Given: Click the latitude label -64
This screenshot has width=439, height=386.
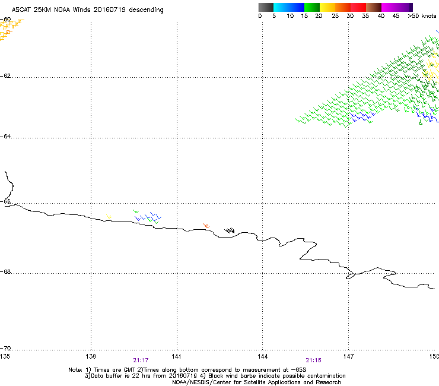Looking at the screenshot, I should pos(5,137).
